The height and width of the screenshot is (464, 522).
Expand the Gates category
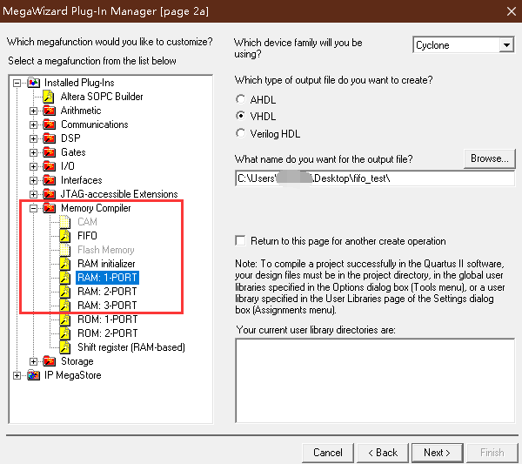click(x=33, y=152)
